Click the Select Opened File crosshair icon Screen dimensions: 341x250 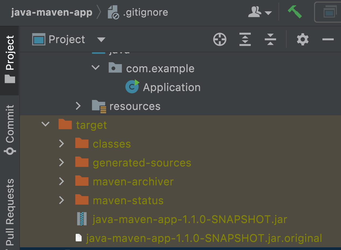[x=220, y=39]
